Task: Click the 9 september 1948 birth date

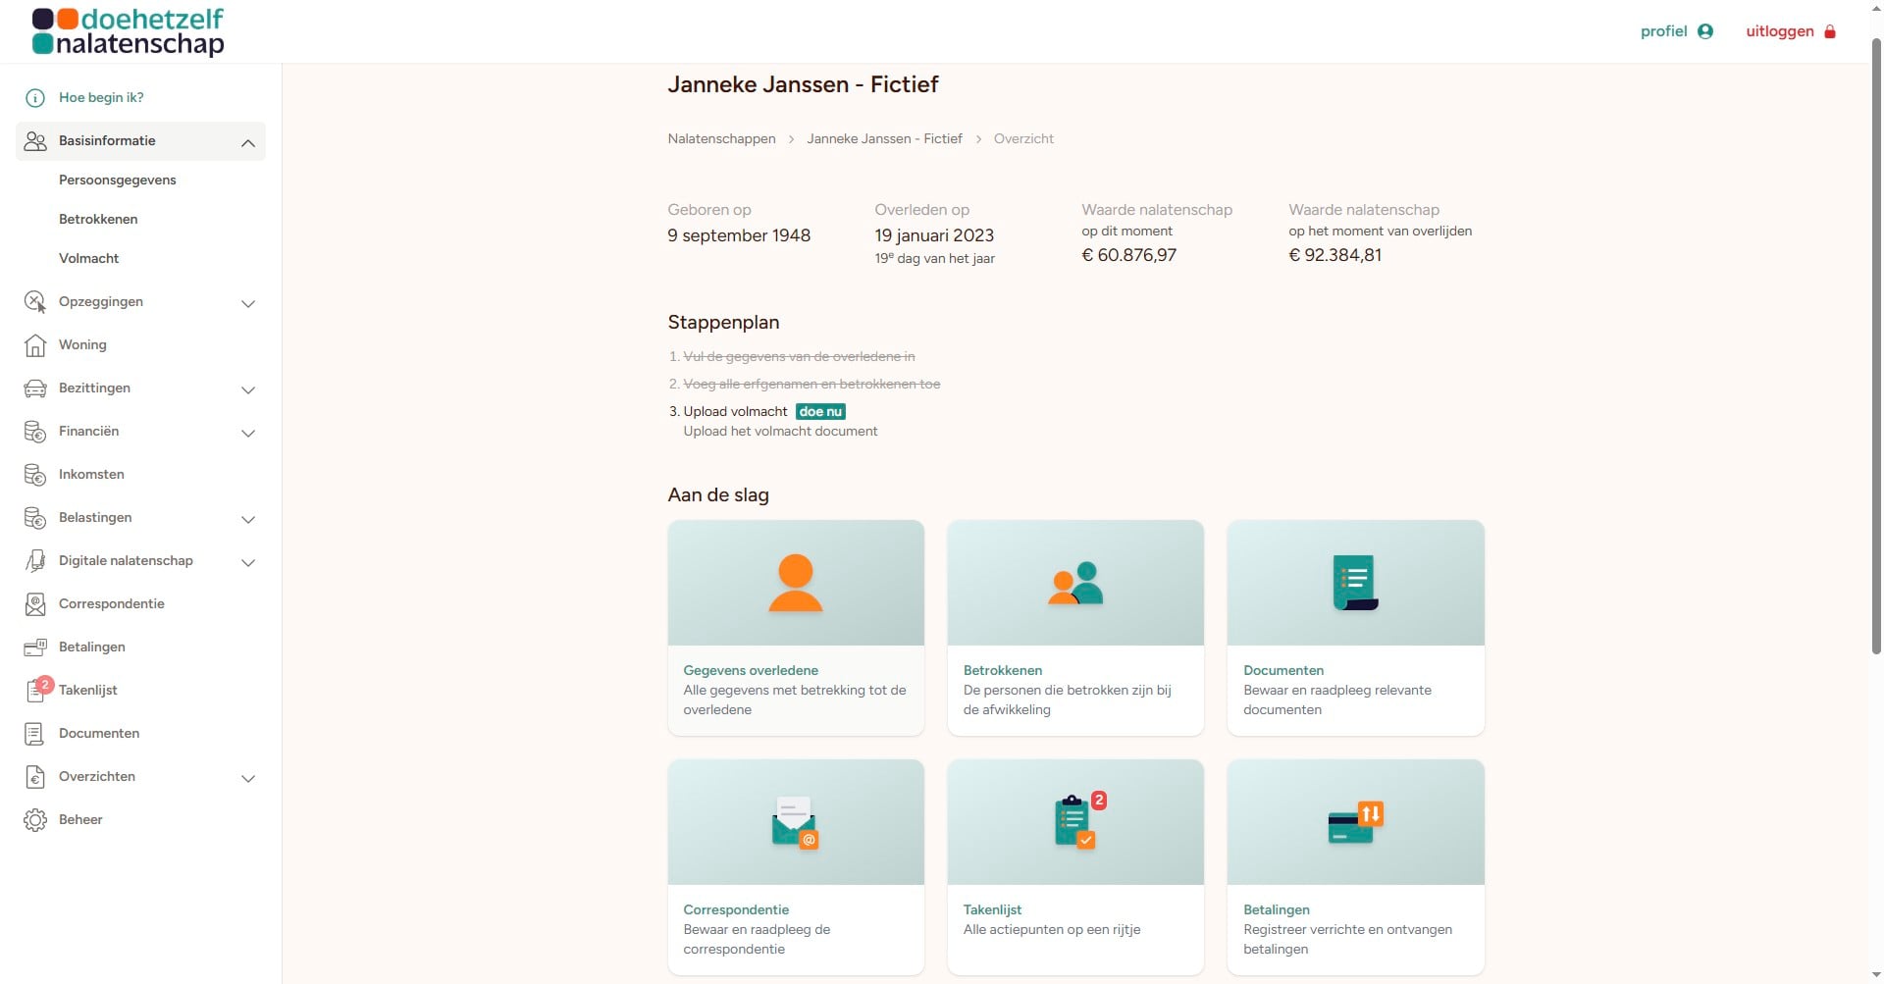Action: pos(739,235)
